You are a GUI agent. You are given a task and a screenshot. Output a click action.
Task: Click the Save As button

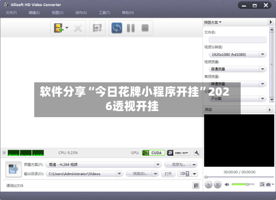click(x=178, y=165)
